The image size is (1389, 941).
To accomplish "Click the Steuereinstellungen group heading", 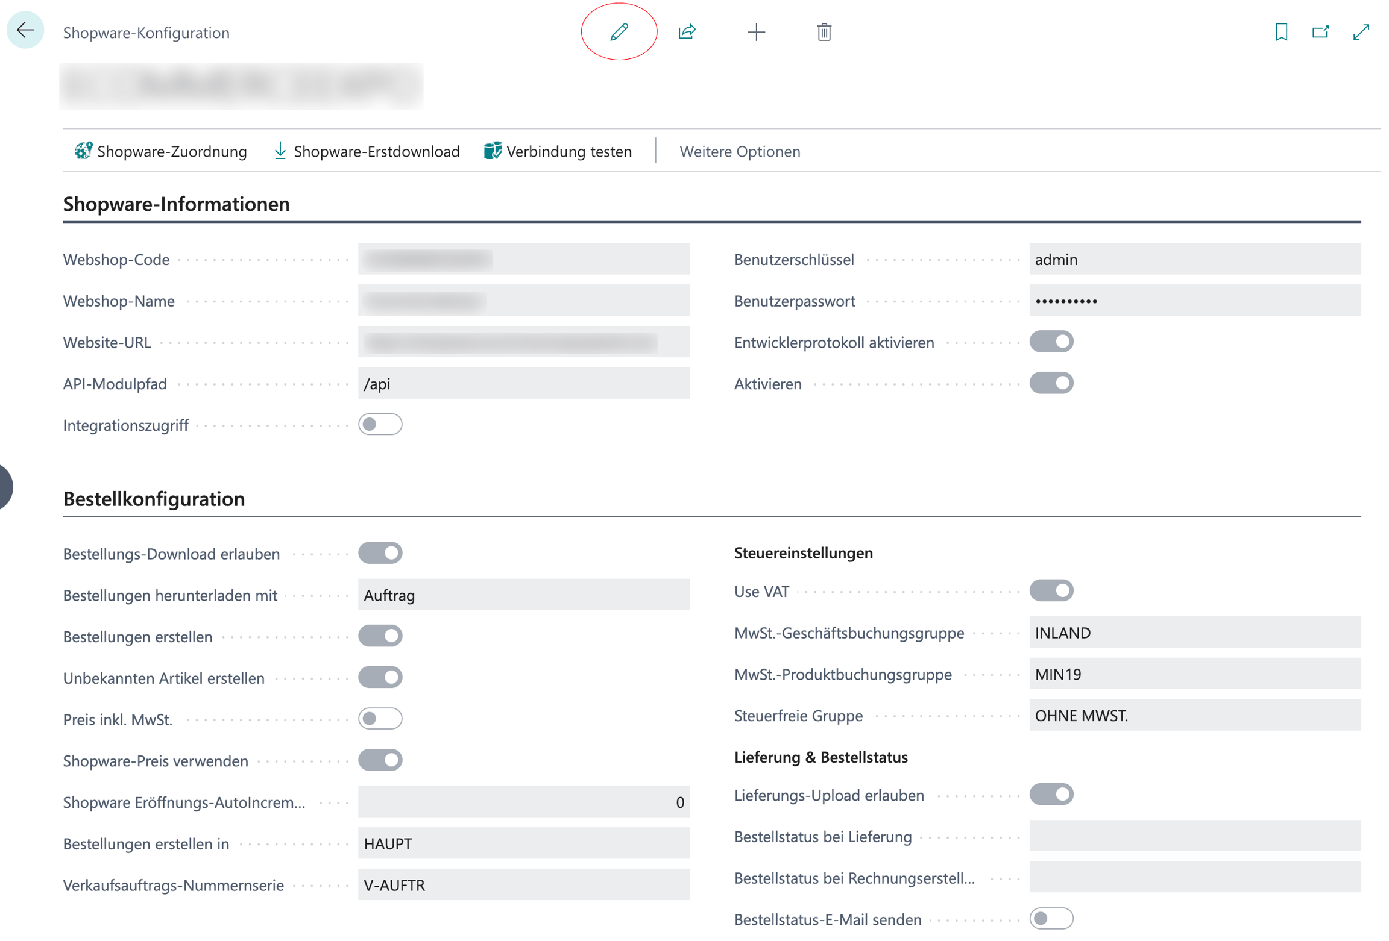I will (x=803, y=552).
